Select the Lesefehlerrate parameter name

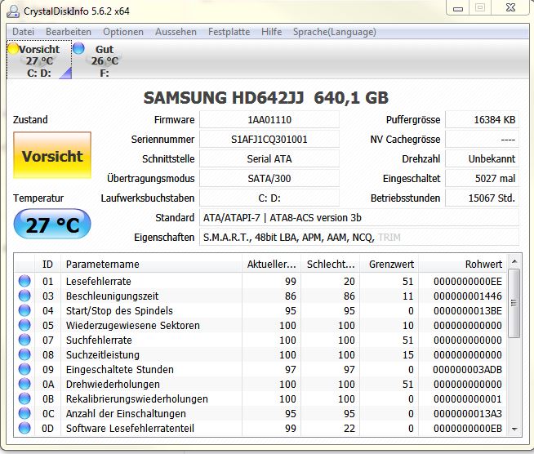point(99,281)
